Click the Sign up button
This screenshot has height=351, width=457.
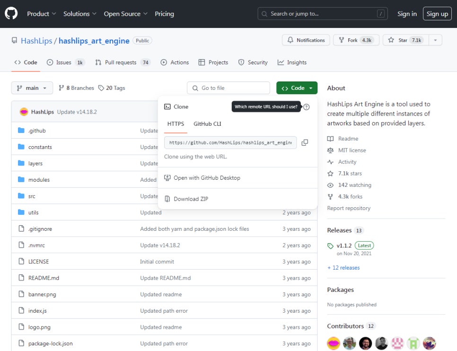pos(437,14)
